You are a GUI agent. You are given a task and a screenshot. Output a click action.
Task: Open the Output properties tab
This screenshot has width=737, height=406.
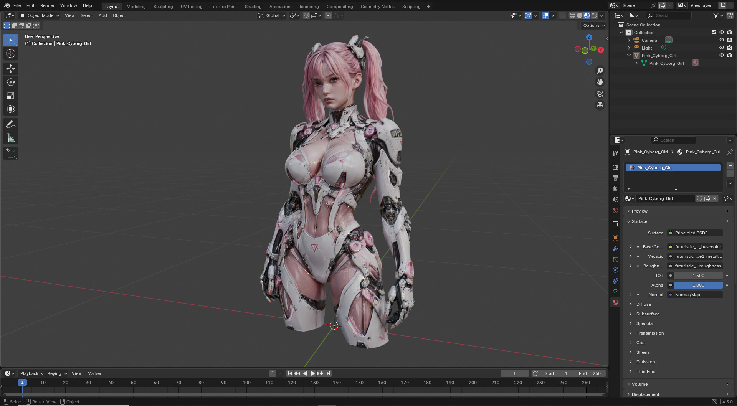[615, 178]
